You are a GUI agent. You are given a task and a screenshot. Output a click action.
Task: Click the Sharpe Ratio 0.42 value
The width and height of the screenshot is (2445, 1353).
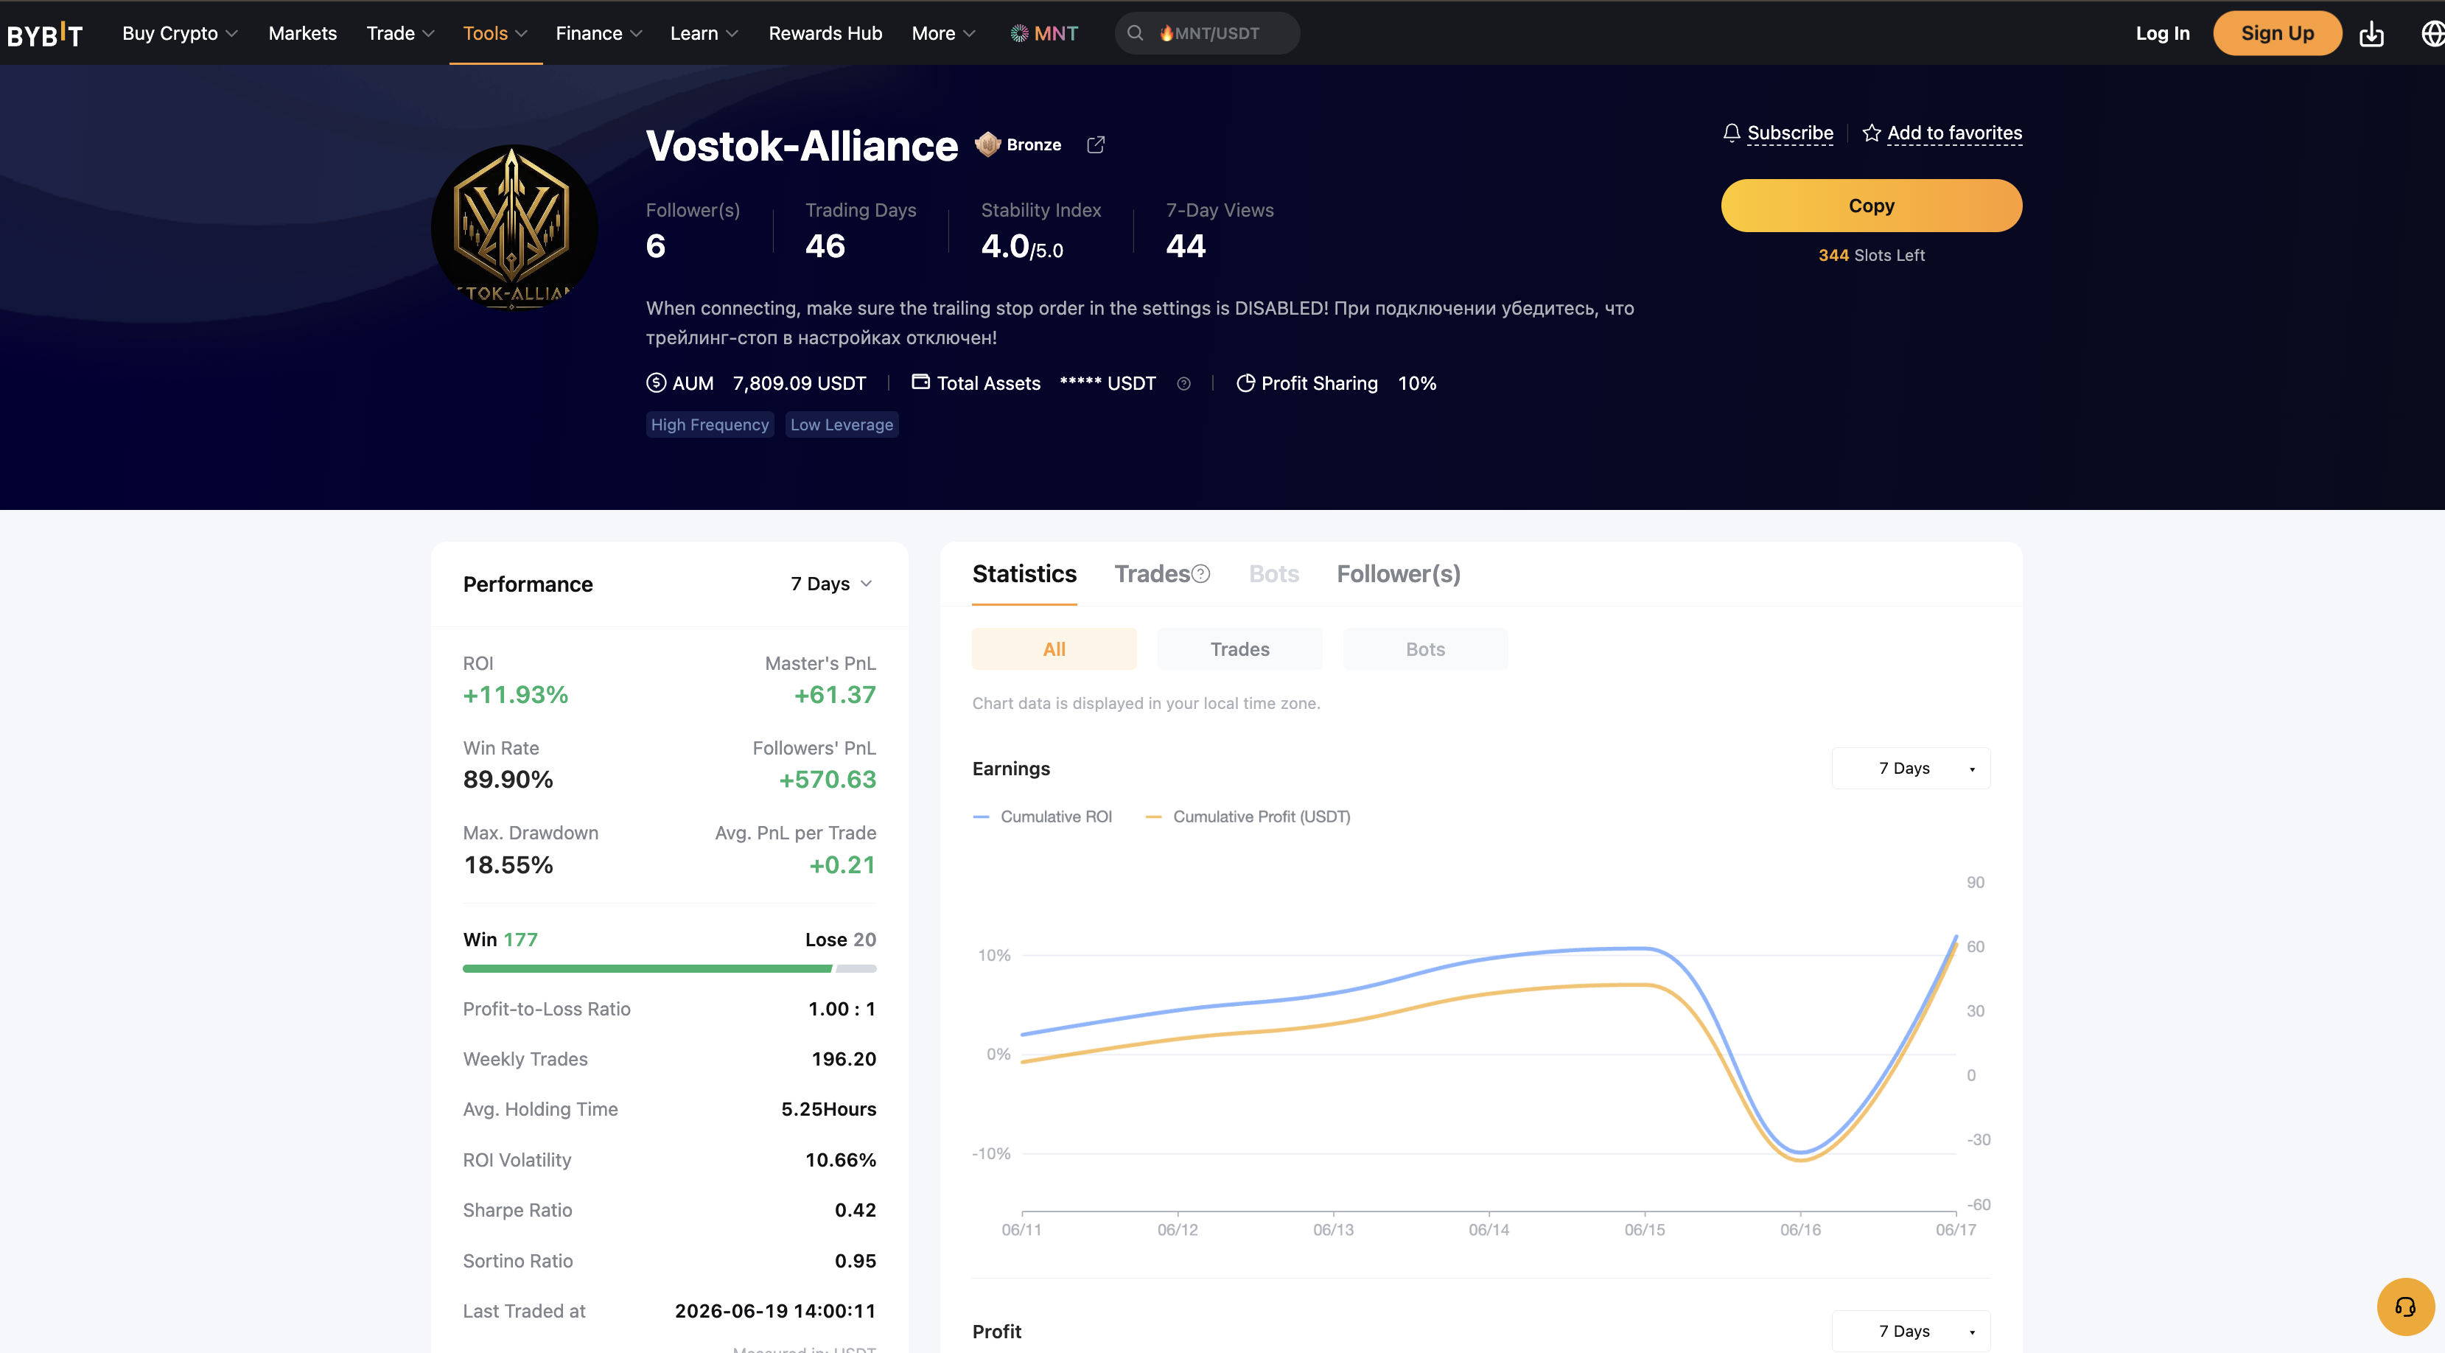(x=856, y=1209)
